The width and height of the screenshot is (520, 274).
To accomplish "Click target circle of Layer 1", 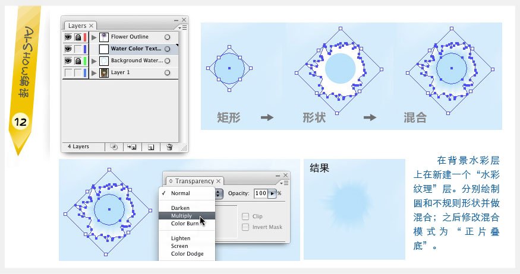I will point(167,73).
